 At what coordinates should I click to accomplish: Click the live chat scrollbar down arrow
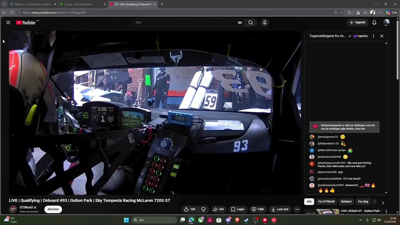point(386,193)
